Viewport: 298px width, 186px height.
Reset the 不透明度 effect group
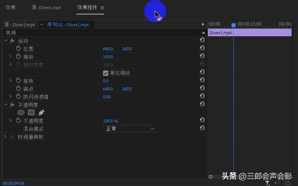tap(202, 104)
